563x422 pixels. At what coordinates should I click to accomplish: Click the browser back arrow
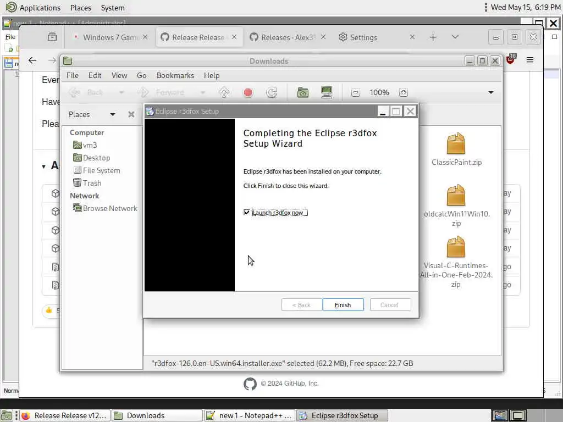coord(32,60)
